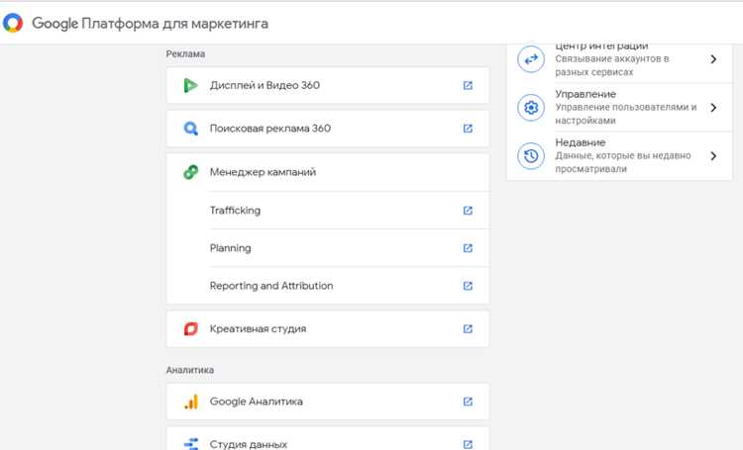Click the Google Платформа для маркетинга title
The image size is (743, 450).
click(x=150, y=23)
